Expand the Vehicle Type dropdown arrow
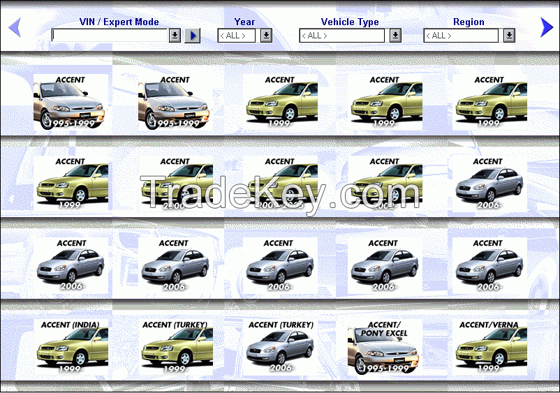 [395, 36]
